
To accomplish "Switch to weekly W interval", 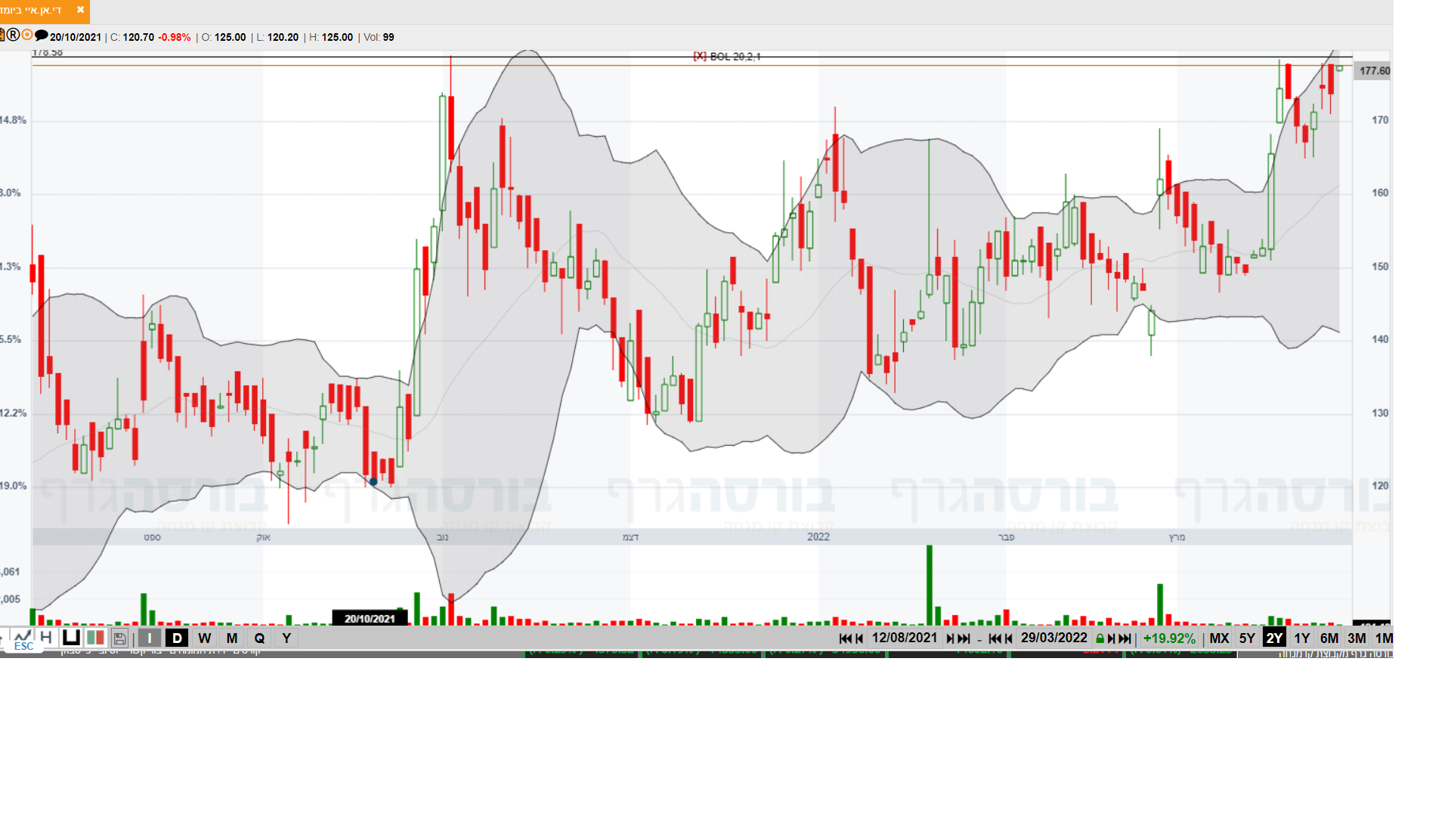I will pos(204,638).
